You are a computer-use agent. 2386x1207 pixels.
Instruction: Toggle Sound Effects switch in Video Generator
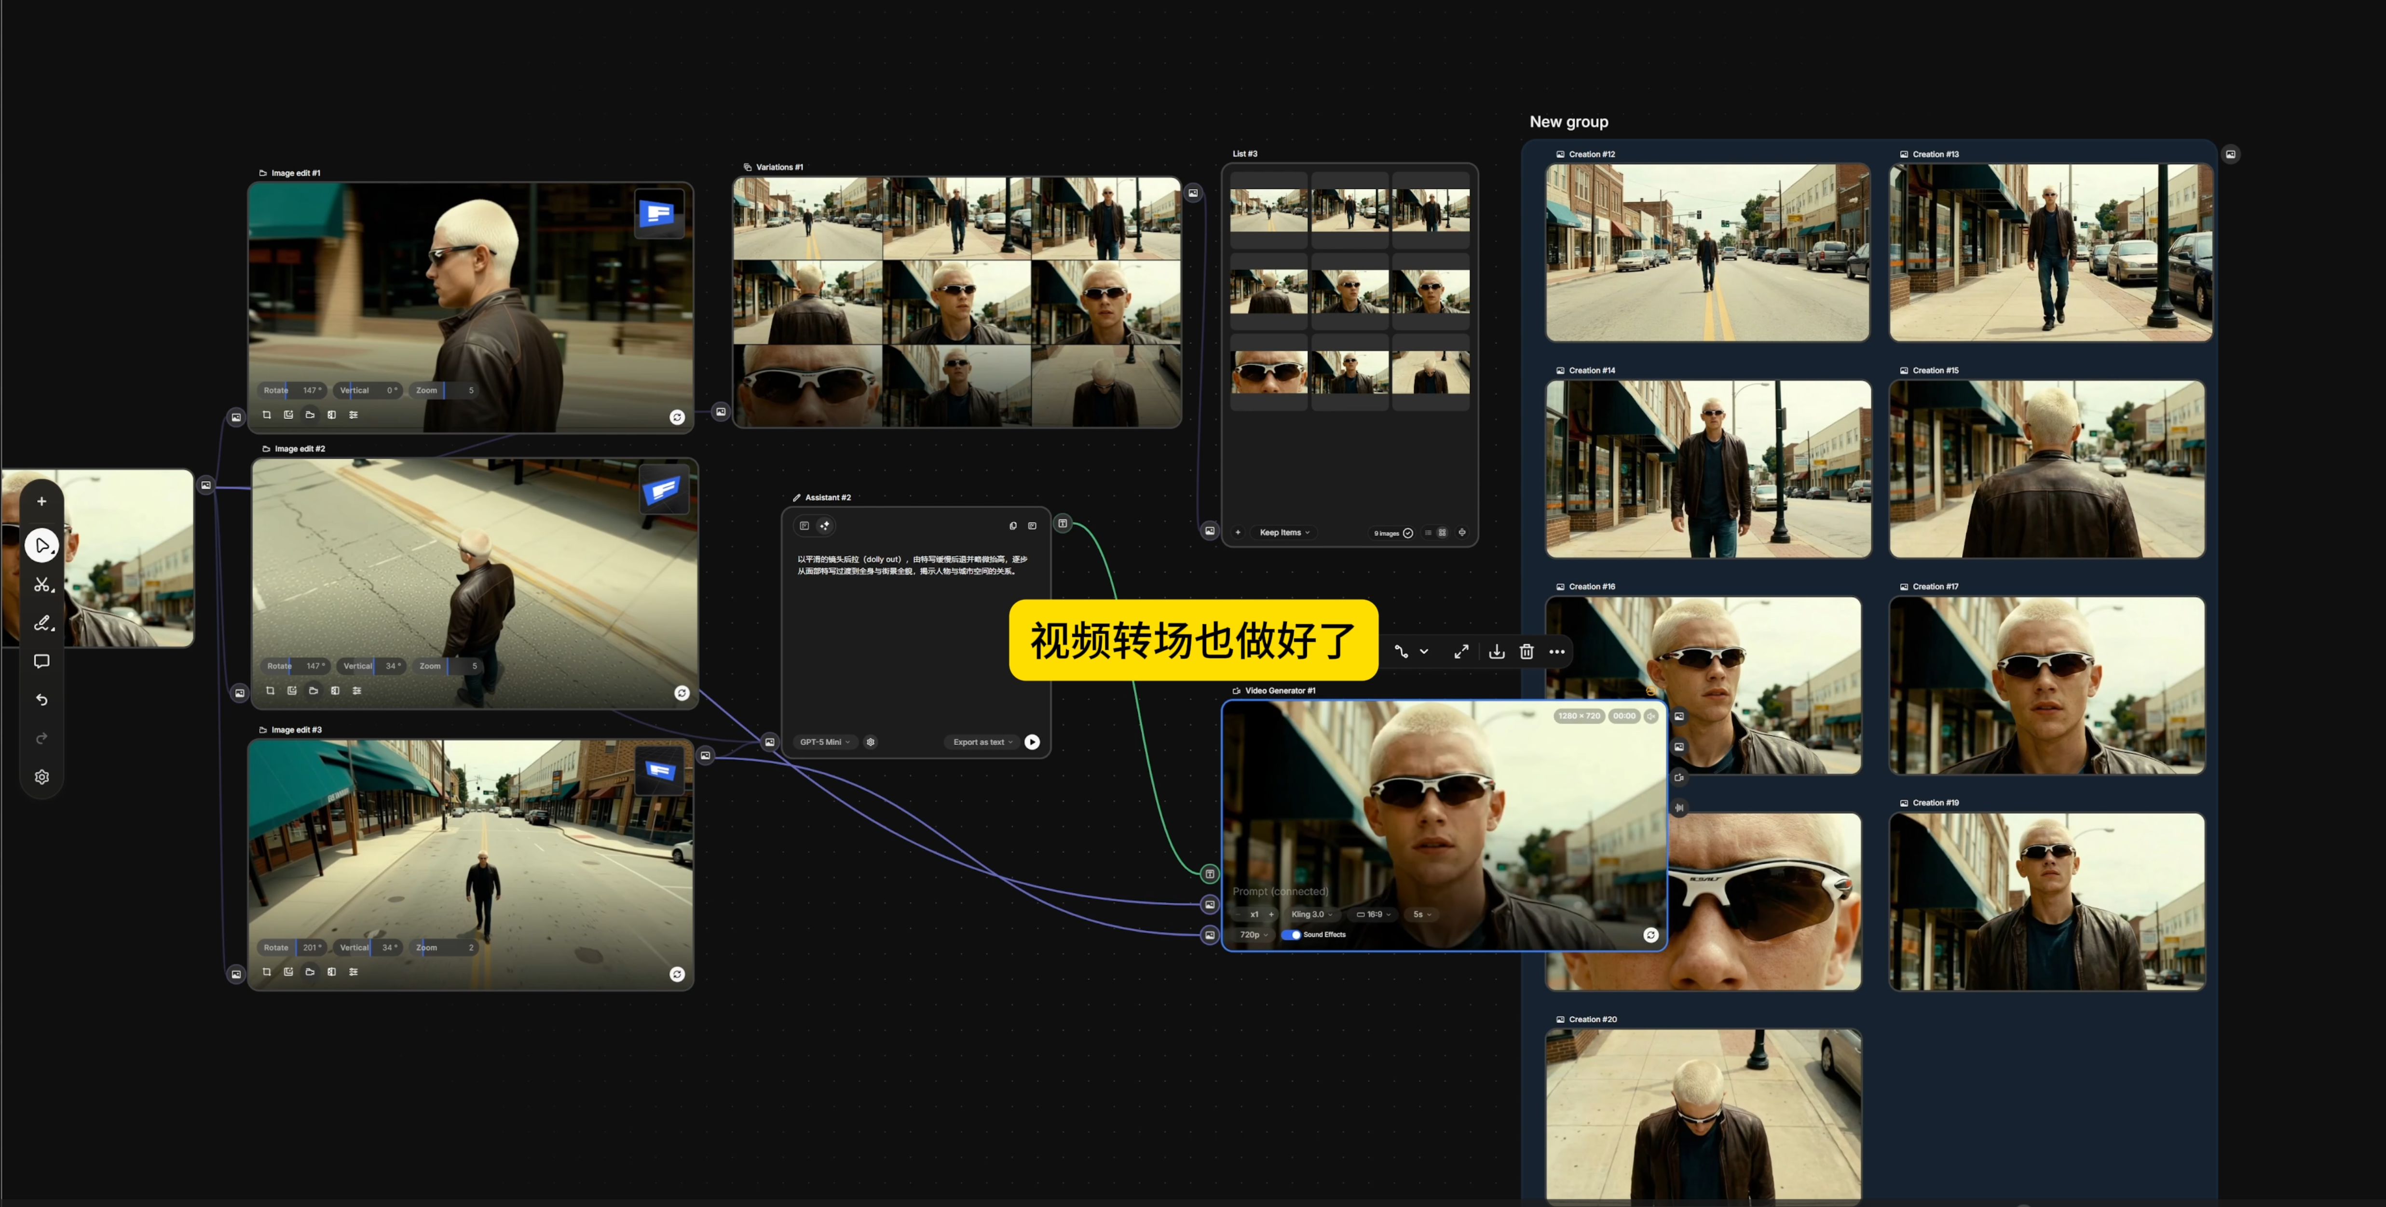[x=1290, y=935]
